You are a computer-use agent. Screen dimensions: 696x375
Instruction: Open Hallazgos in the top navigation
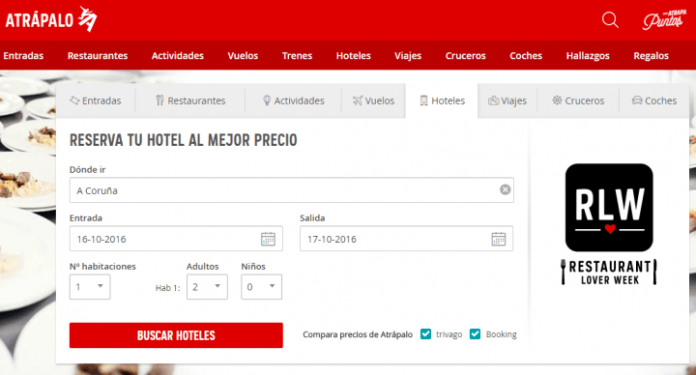click(588, 56)
